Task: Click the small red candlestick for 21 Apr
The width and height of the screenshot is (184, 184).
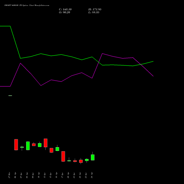Action: click(75, 161)
